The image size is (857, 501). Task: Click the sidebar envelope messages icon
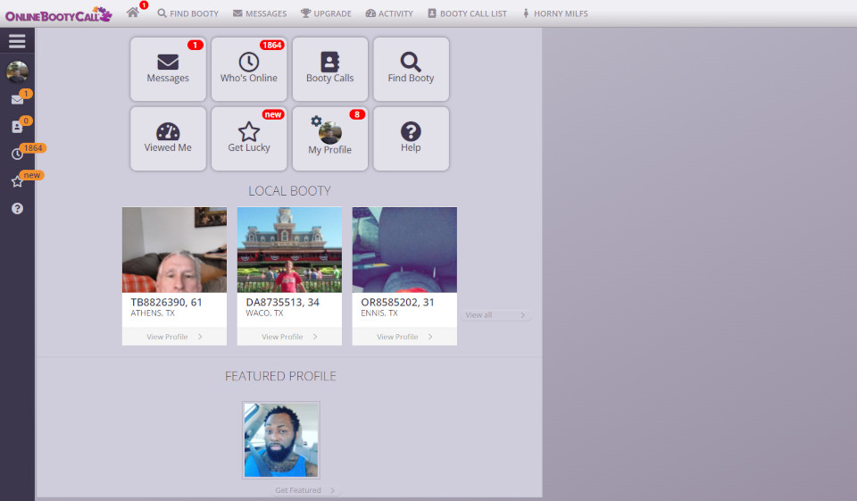click(17, 100)
